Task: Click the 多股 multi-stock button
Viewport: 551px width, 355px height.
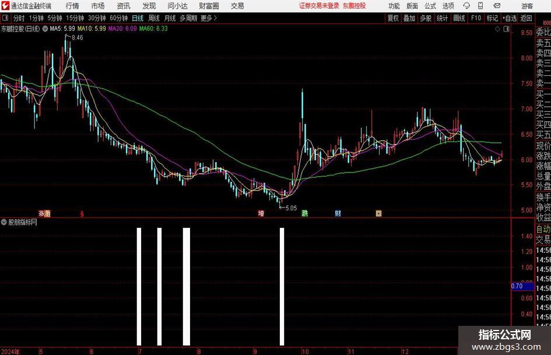Action: tap(426, 18)
